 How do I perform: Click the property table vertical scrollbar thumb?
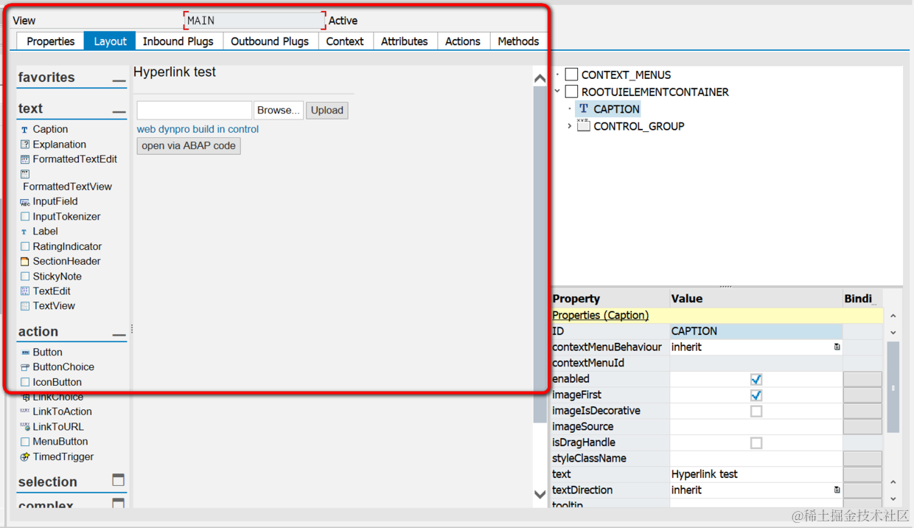click(x=893, y=387)
